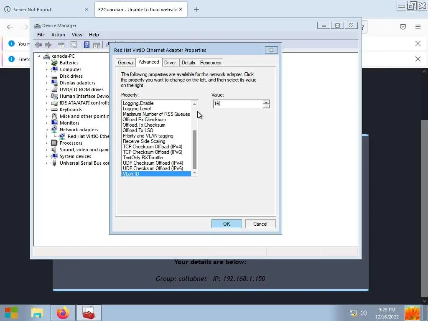Switch to Firefox on the taskbar
Screen dimensions: 428x321
(63, 313)
